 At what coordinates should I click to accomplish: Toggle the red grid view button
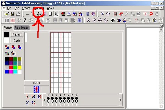[13, 20]
